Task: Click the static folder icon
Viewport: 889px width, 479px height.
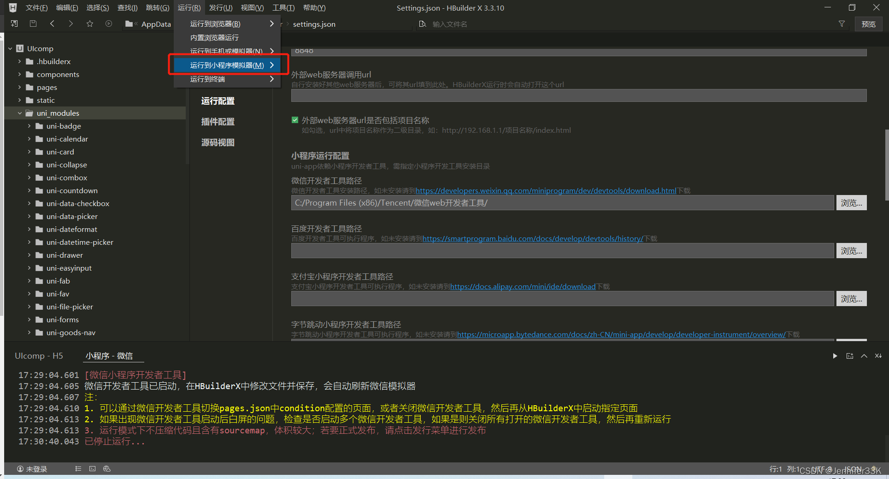Action: pyautogui.click(x=30, y=100)
